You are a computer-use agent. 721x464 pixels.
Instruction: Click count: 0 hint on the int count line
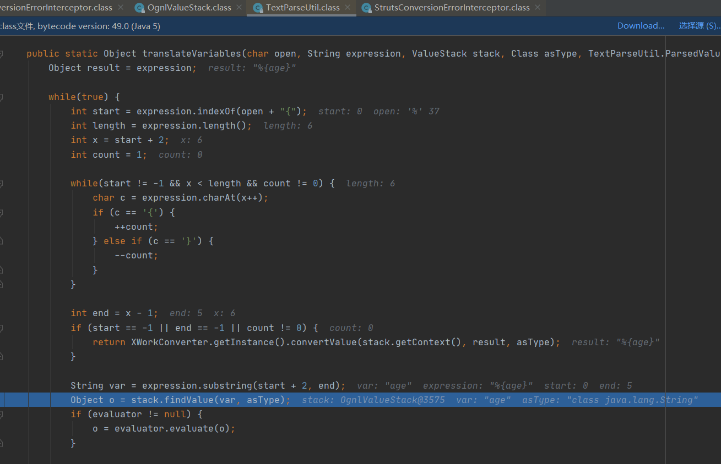point(181,154)
